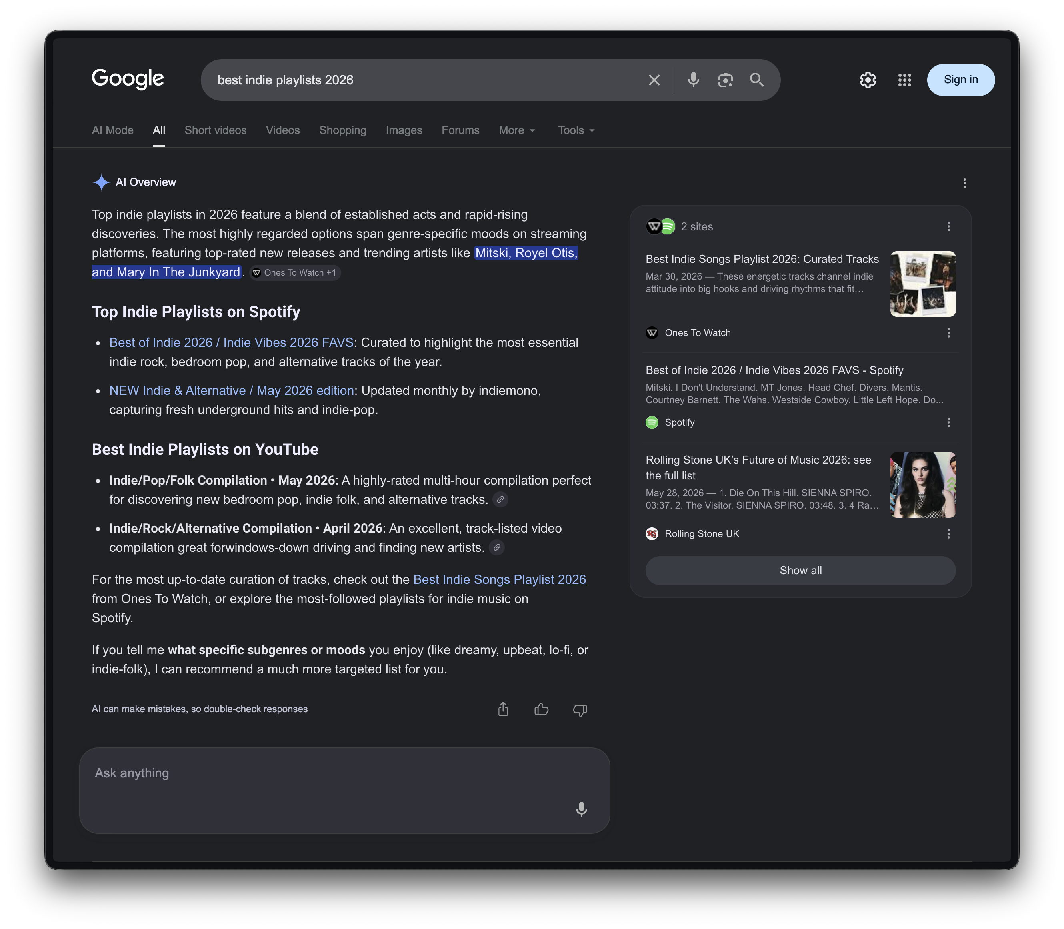Click the 'Top Indie Playlists on Spotify' heading

point(196,312)
